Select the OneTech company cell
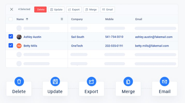185x103 pixels. (x=77, y=46)
